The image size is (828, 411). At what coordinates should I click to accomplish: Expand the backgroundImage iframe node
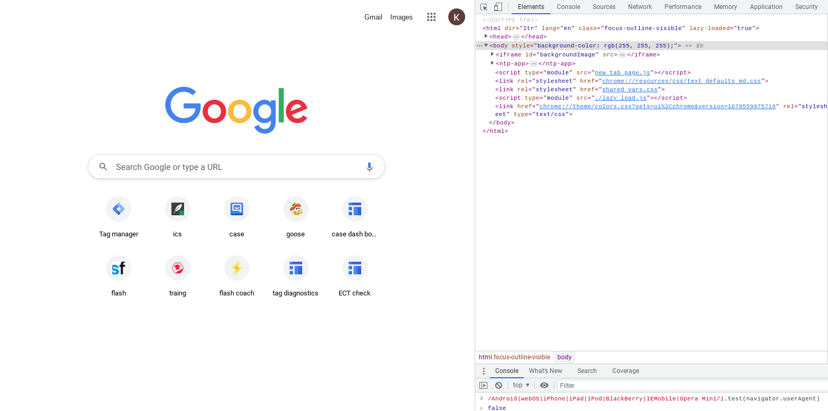492,54
